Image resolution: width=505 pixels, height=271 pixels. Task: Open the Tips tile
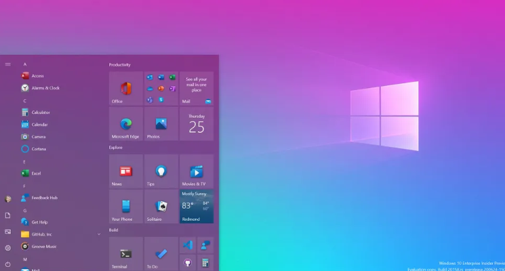(161, 171)
